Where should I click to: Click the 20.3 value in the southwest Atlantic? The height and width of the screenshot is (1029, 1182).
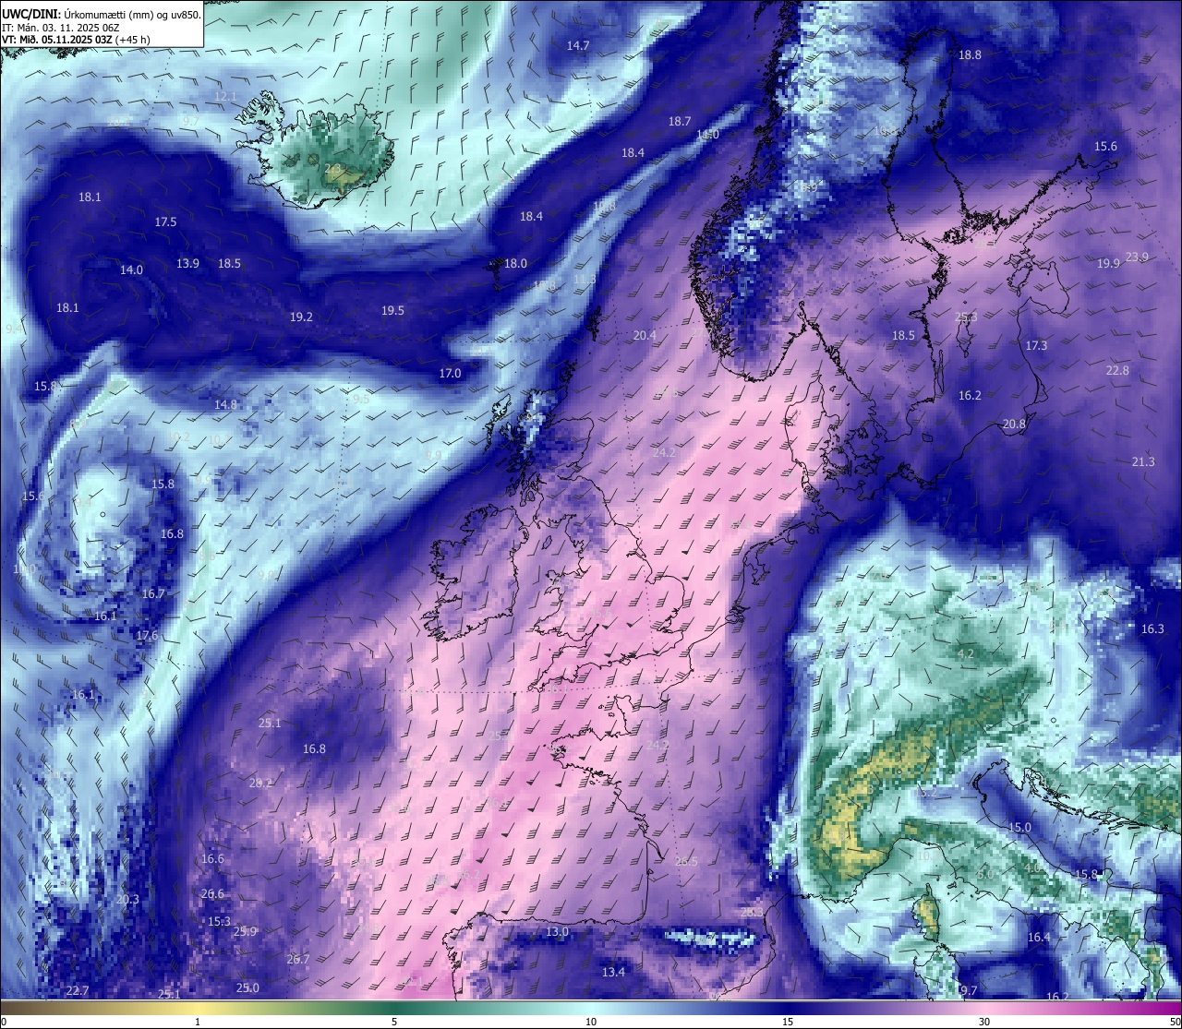tap(127, 899)
